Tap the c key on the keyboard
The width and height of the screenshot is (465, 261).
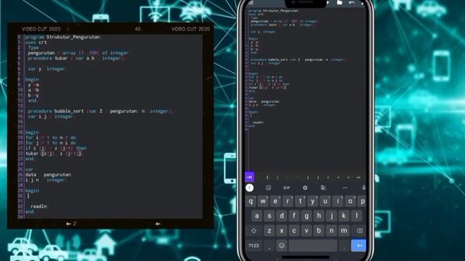point(294,231)
